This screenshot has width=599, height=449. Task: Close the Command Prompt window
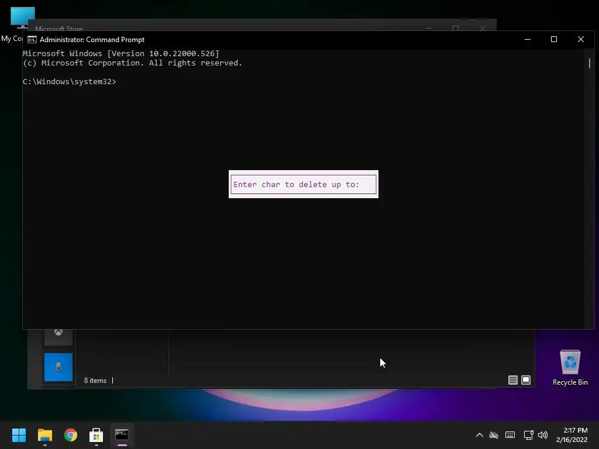[581, 39]
